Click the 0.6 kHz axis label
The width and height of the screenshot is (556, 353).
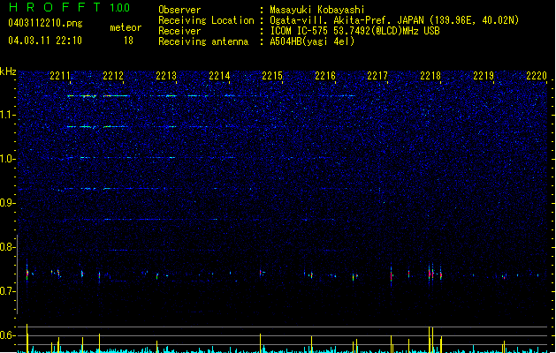pos(7,335)
